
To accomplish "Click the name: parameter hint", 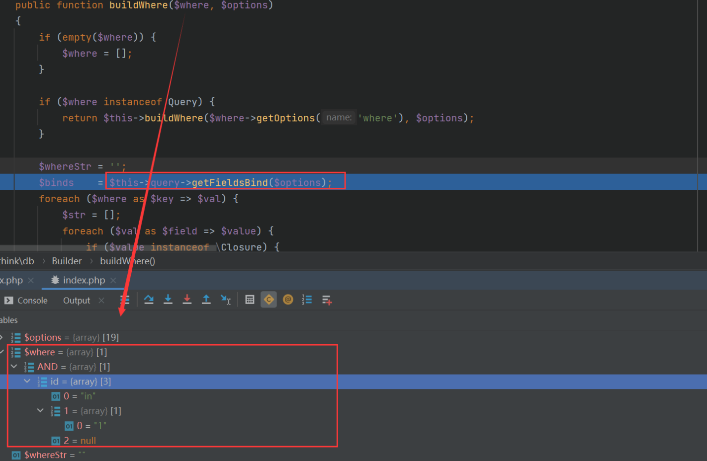I will (x=339, y=118).
